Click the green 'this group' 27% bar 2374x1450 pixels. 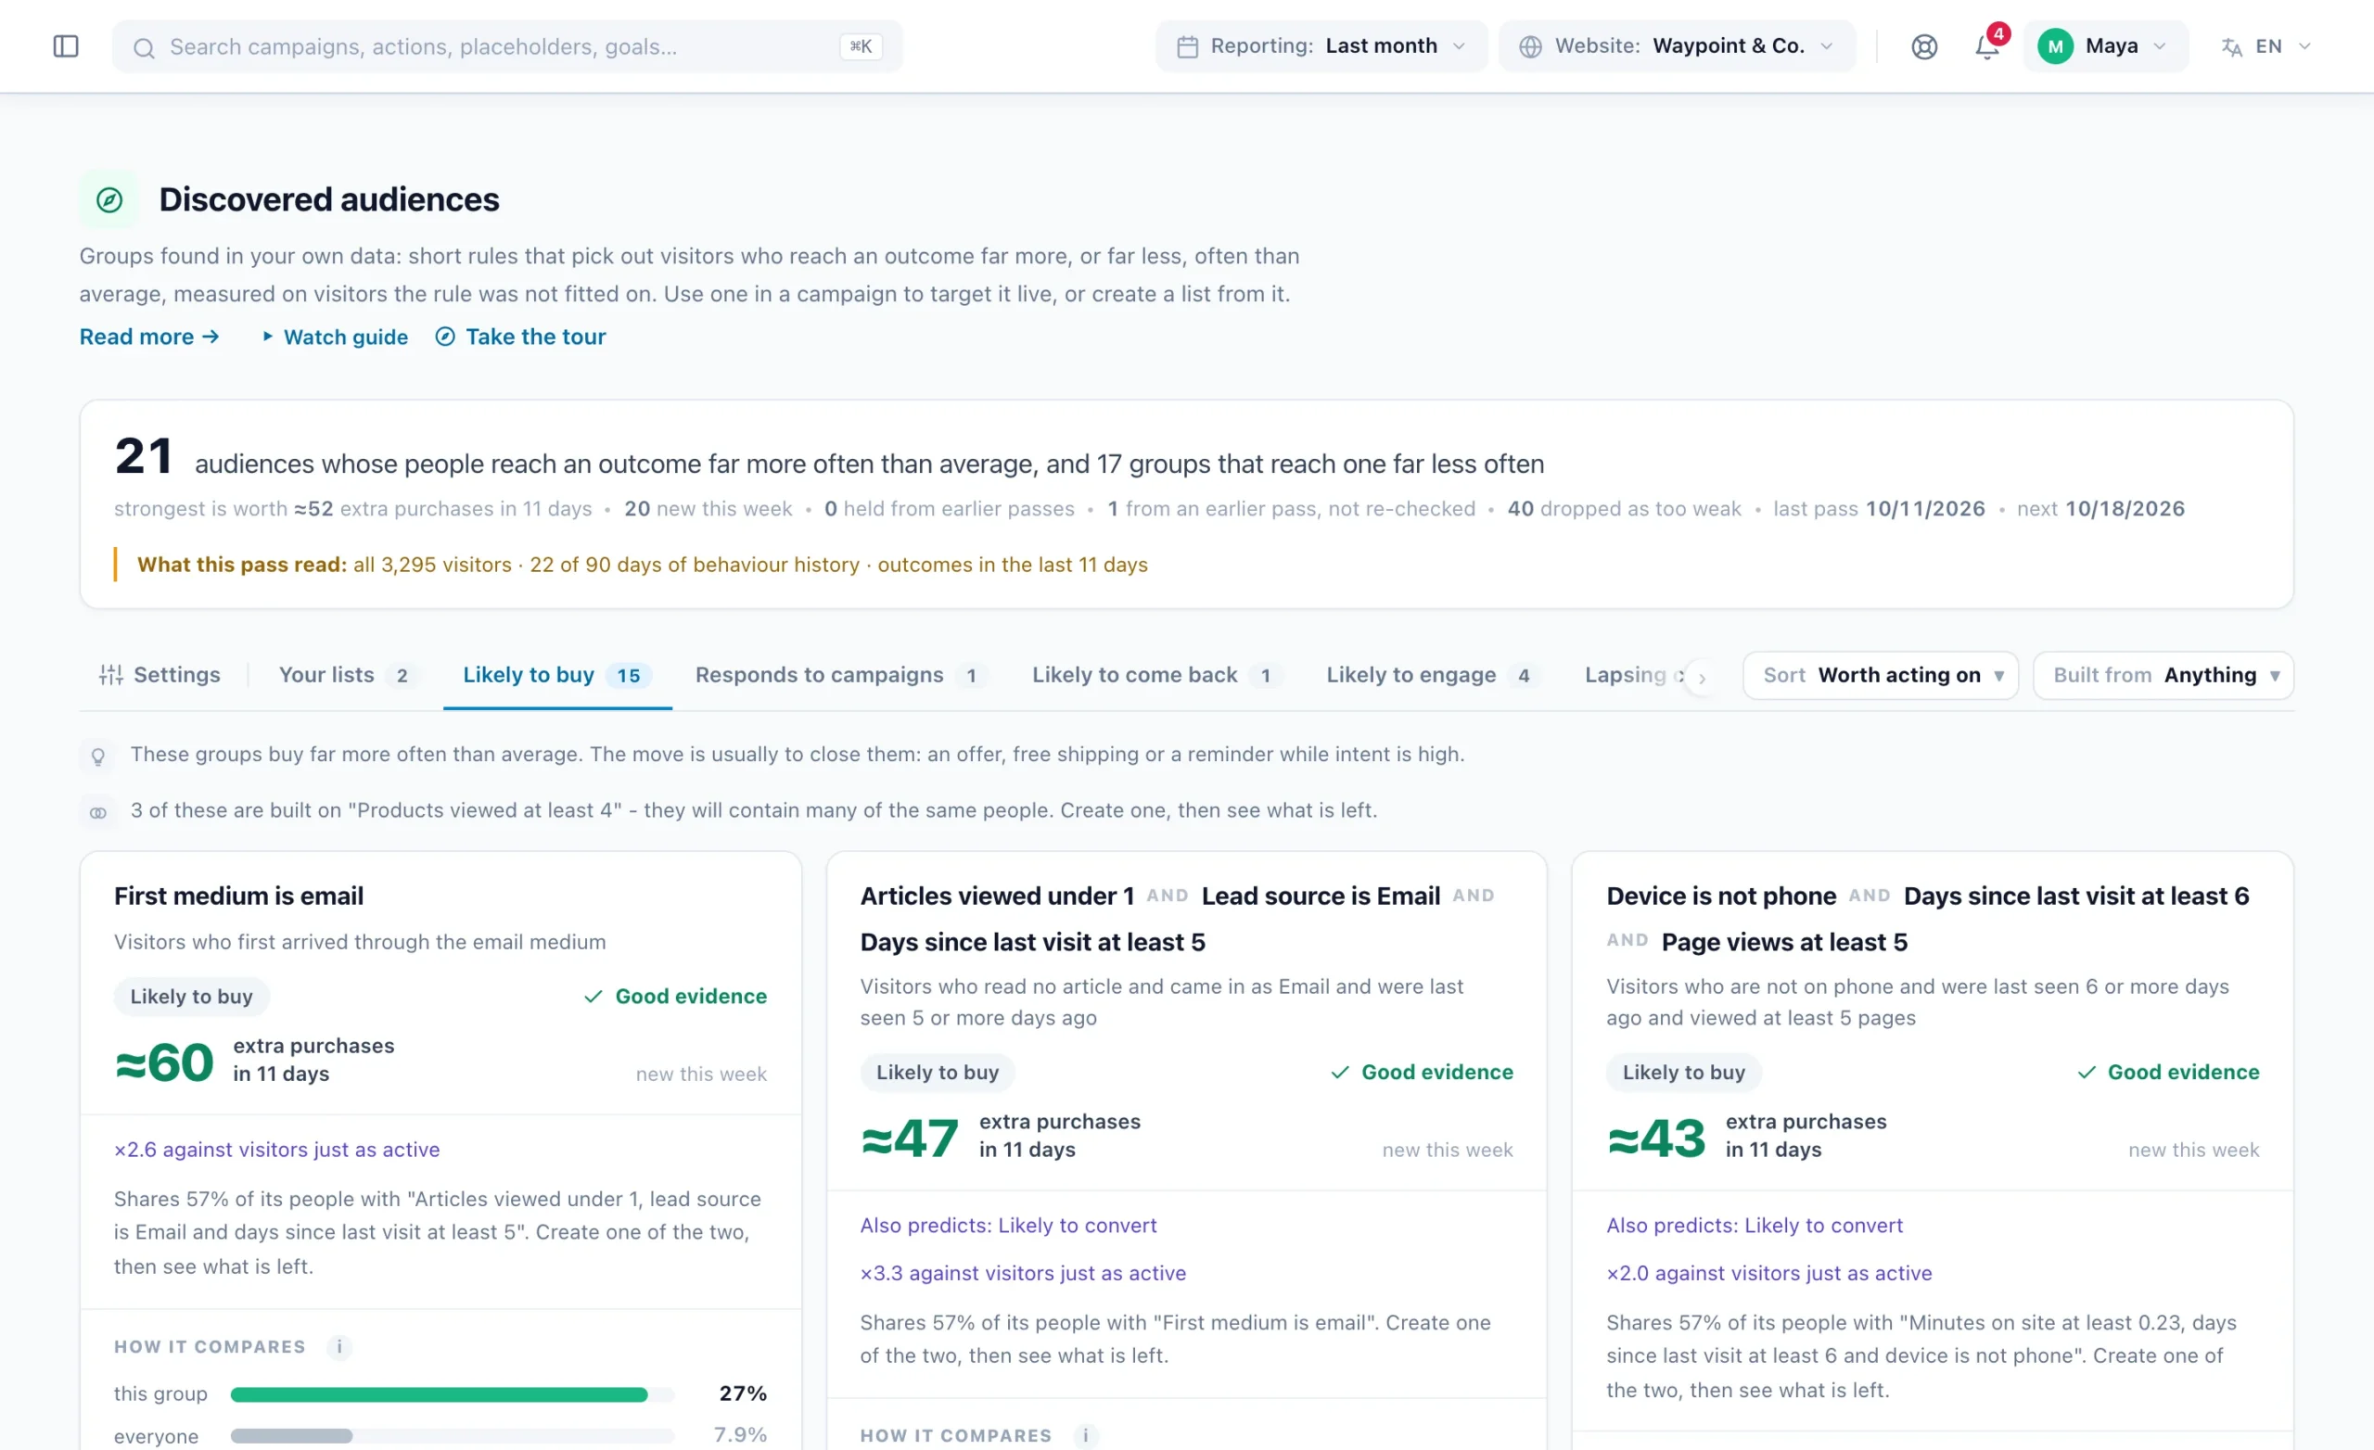[440, 1394]
